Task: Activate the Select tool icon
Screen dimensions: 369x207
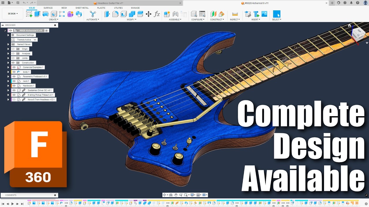Action: 276,14
